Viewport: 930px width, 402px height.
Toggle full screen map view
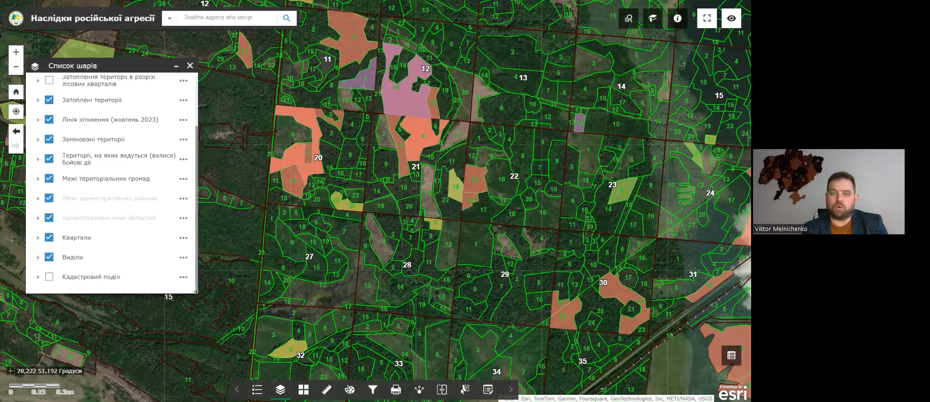[x=707, y=18]
